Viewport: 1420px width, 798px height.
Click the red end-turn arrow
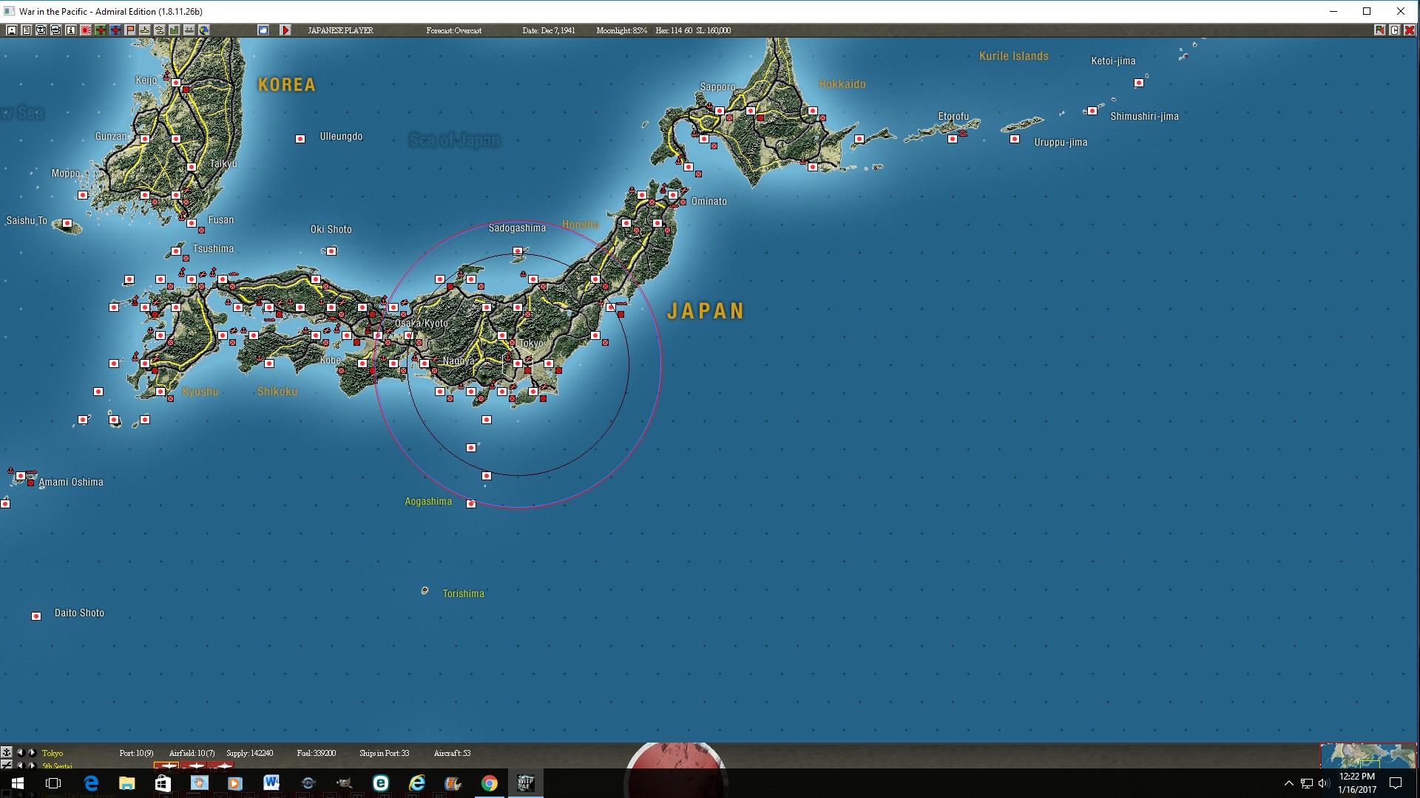click(x=285, y=30)
